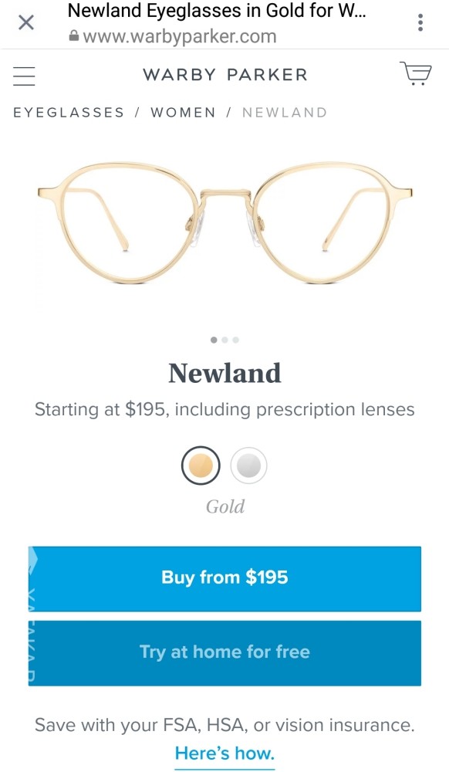
Task: Open the hamburger navigation menu
Action: point(24,76)
